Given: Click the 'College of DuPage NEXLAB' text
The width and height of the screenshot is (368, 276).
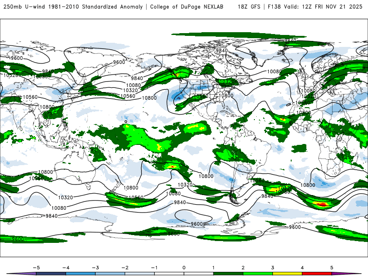Looking at the screenshot, I should (x=187, y=6).
